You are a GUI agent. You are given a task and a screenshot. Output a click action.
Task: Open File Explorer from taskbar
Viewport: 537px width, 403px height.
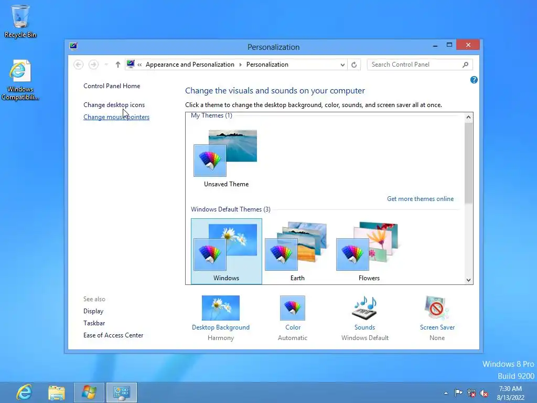point(57,393)
